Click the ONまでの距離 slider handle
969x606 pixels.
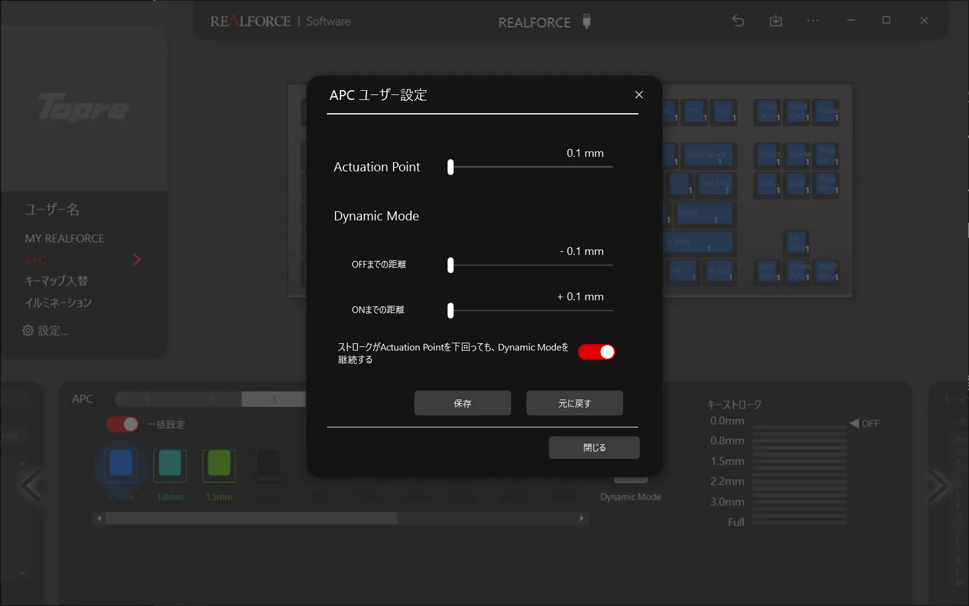(451, 311)
